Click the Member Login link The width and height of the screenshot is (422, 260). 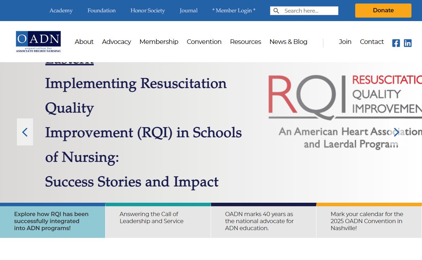pyautogui.click(x=234, y=11)
